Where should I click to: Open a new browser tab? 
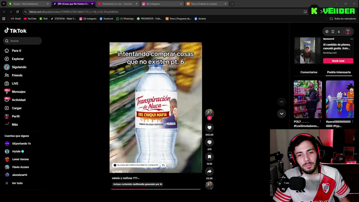[232, 4]
